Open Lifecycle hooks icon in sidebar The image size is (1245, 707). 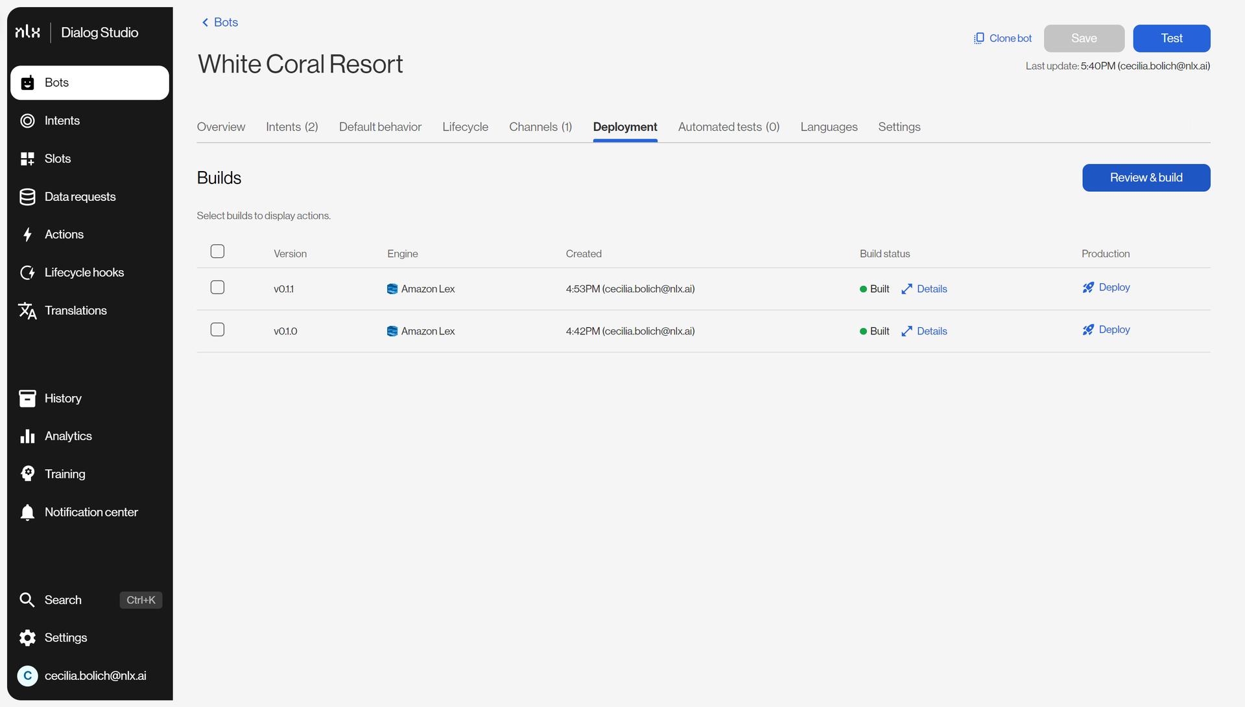[27, 273]
